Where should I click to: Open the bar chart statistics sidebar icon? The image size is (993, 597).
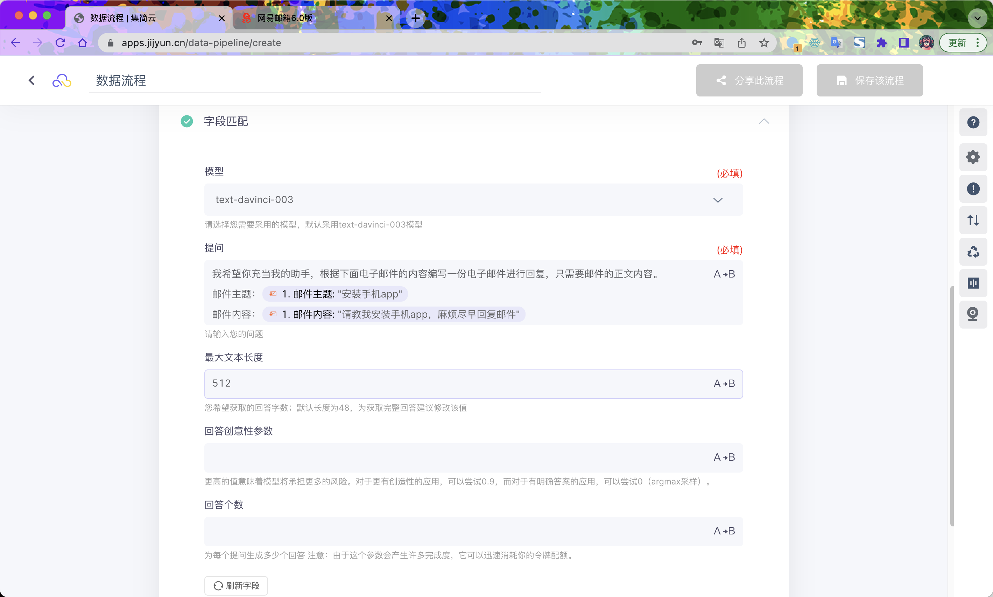(x=973, y=283)
